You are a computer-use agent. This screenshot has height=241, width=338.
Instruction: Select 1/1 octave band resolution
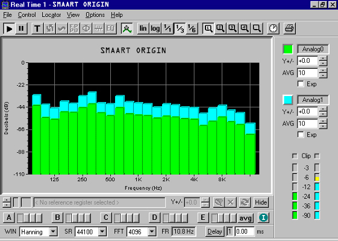[x=167, y=28]
